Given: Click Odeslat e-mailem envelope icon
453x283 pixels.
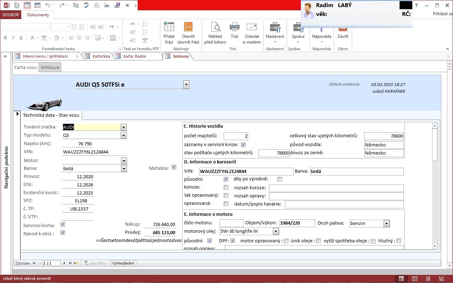Looking at the screenshot, I should click(252, 27).
